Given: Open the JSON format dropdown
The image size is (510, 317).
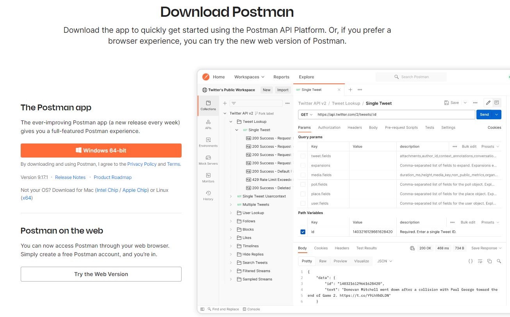Looking at the screenshot, I should [x=385, y=261].
